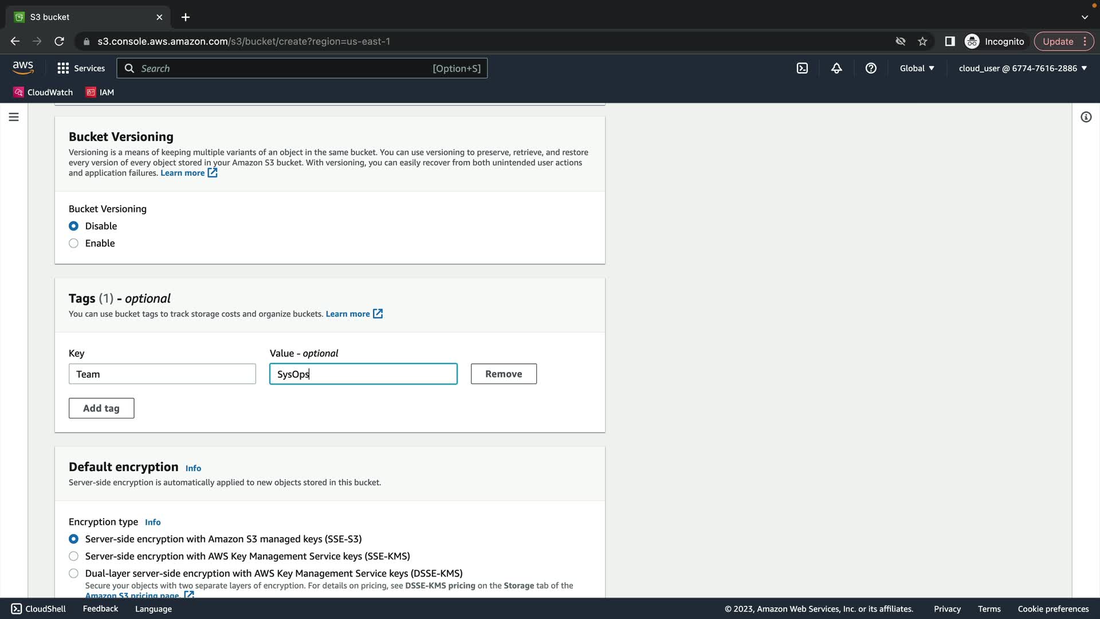This screenshot has width=1100, height=619.
Task: Open the notifications bell
Action: coord(836,68)
